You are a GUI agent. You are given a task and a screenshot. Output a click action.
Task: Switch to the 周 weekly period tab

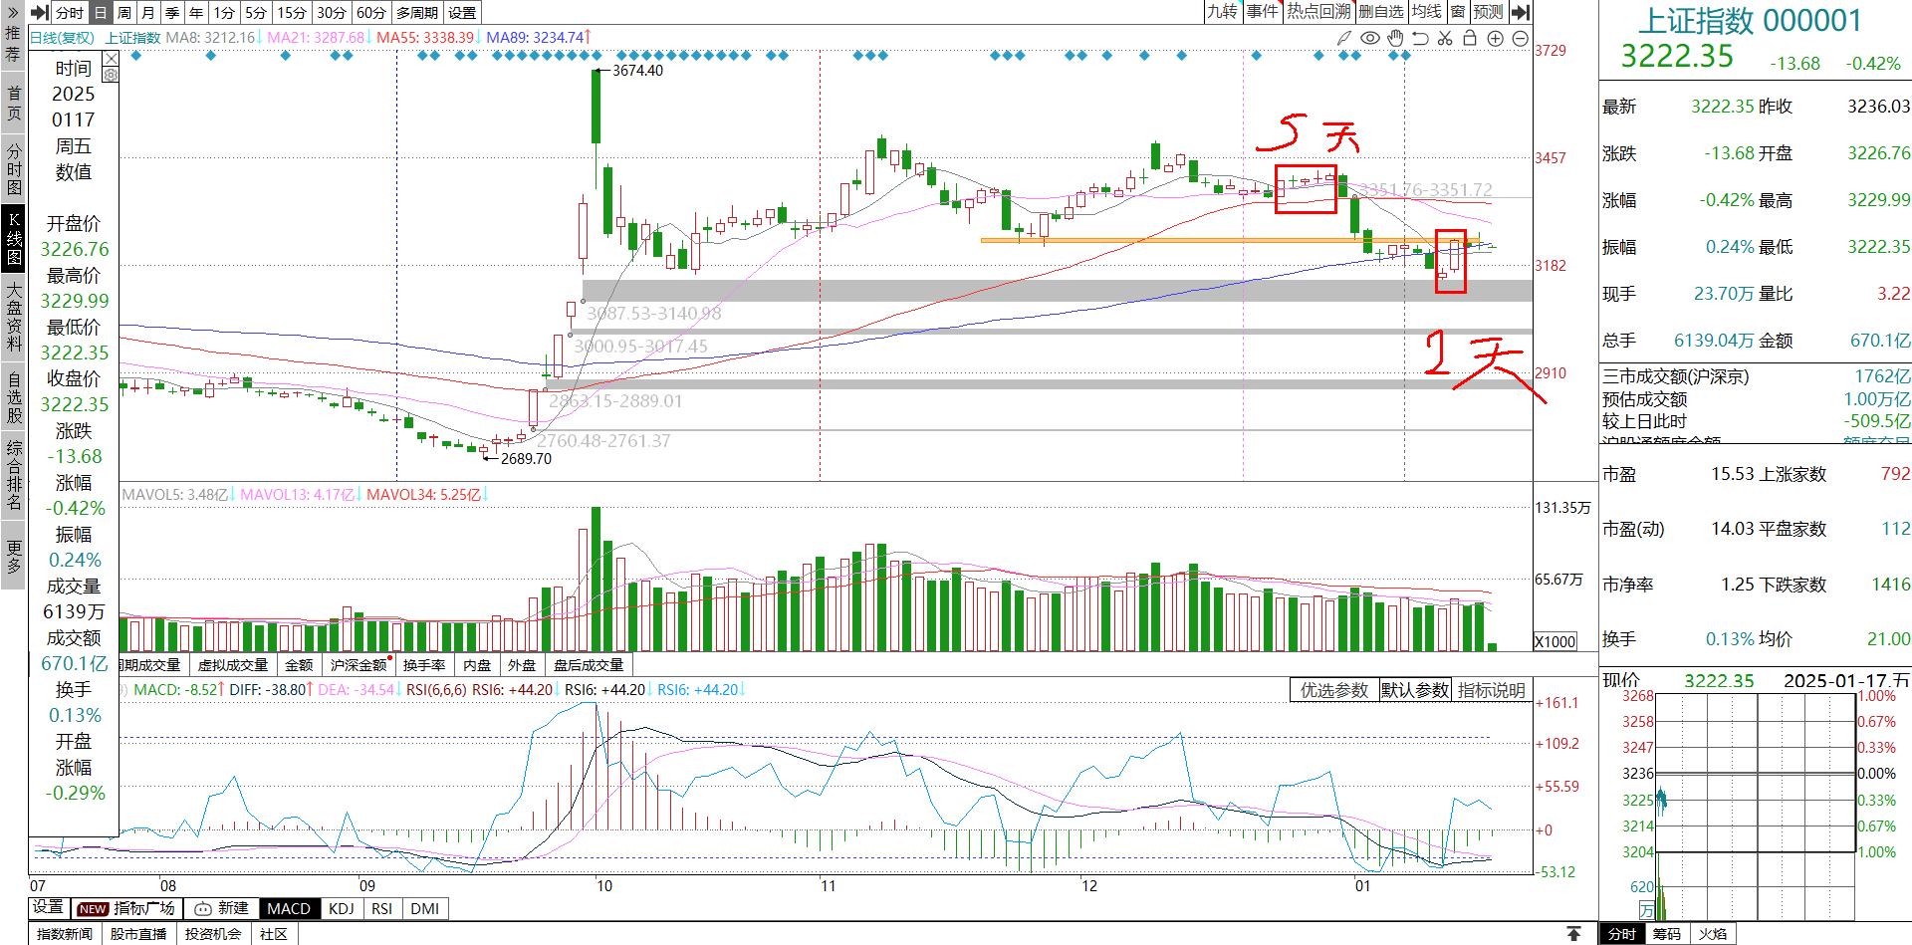(x=124, y=12)
